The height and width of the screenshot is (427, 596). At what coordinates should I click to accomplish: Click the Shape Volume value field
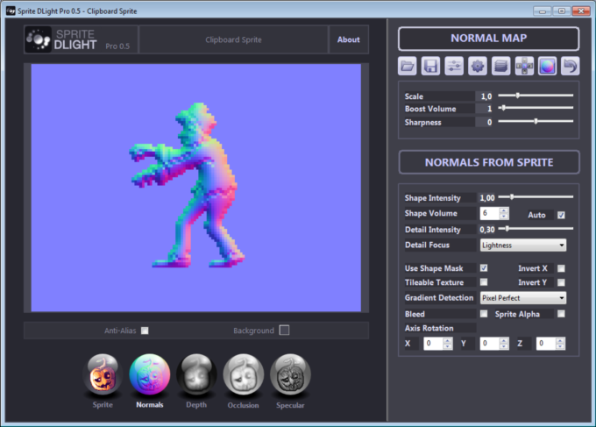[x=490, y=213]
